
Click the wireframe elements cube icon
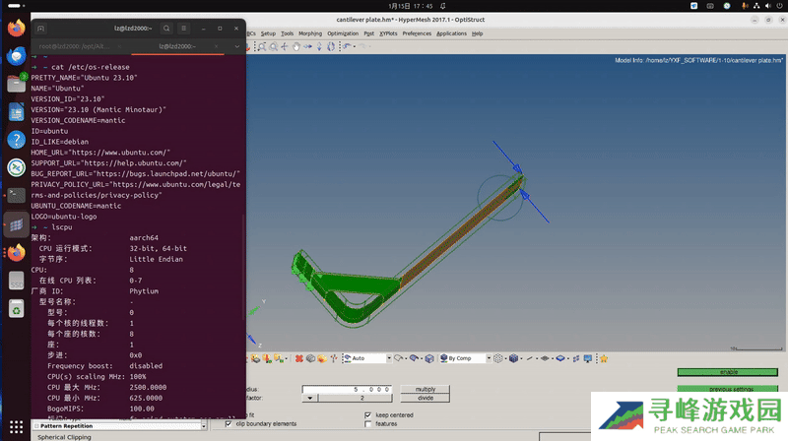[497, 358]
